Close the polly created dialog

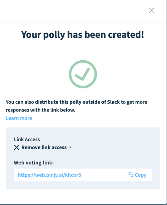tap(152, 10)
